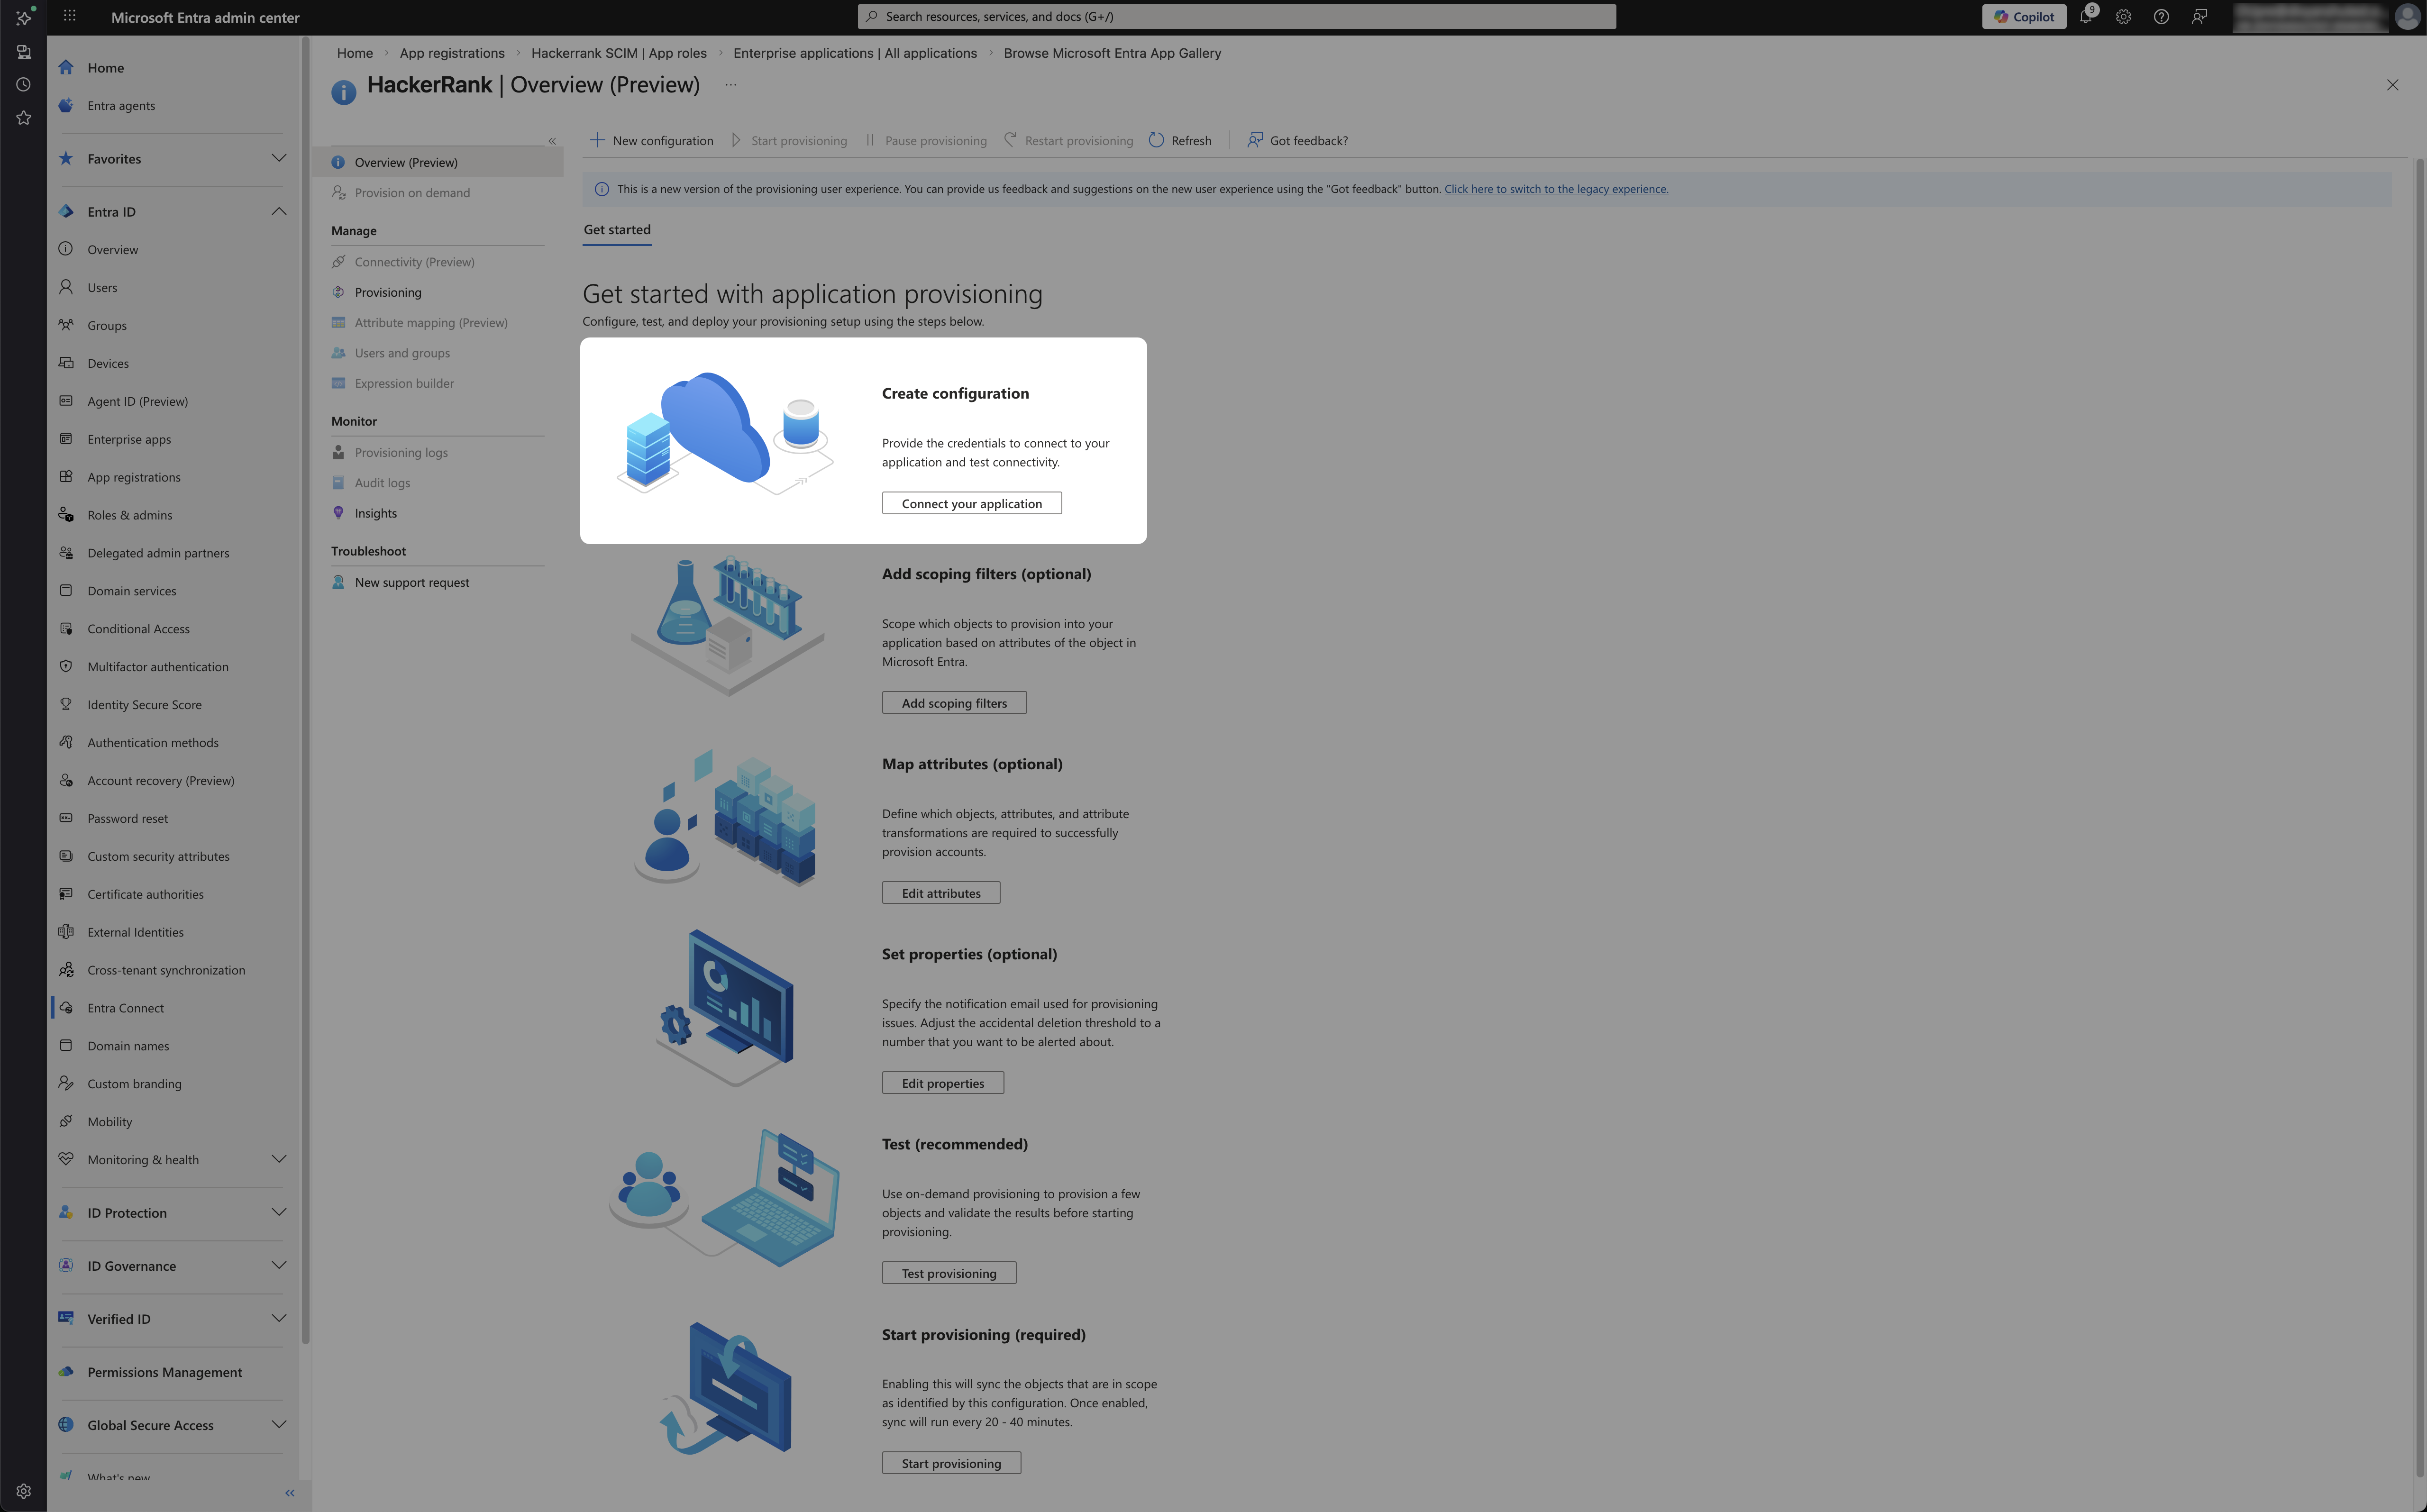Open the more options ellipsis by title

click(731, 85)
